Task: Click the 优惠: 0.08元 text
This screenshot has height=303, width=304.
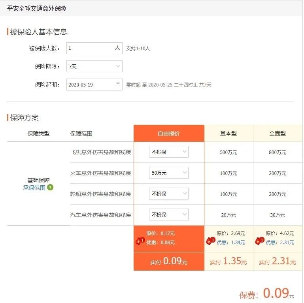Action: tap(160, 243)
